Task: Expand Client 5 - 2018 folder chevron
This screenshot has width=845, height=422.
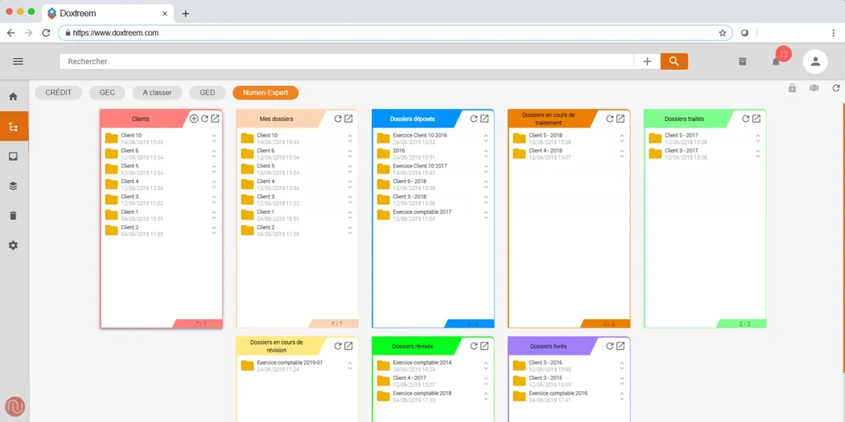Action: (x=622, y=139)
